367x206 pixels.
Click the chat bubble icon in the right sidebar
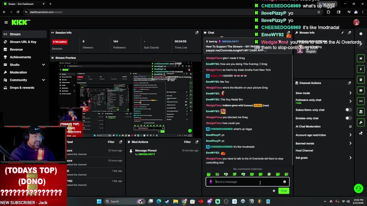[x=361, y=90]
